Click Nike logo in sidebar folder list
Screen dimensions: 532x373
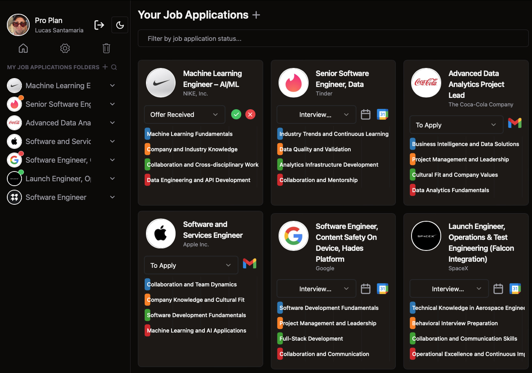click(x=15, y=85)
